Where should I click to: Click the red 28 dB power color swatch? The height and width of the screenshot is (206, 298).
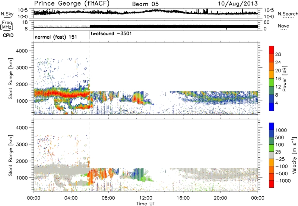tap(272, 50)
